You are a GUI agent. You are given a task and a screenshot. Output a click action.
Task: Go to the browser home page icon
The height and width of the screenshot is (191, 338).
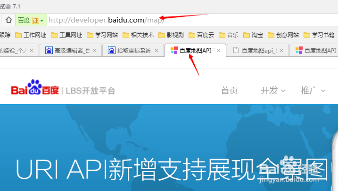8,20
